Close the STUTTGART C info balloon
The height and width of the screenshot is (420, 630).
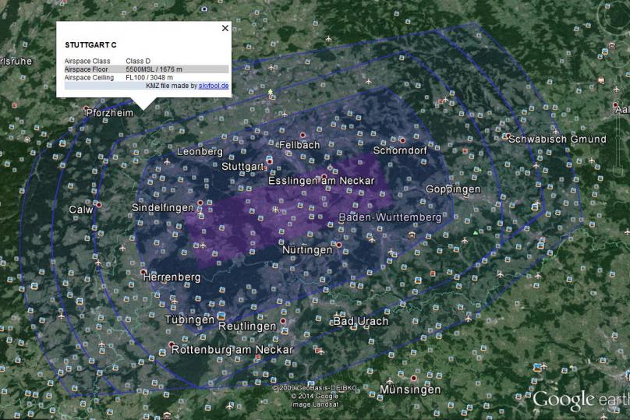225,28
